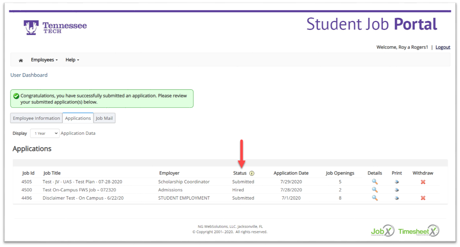Image resolution: width=460 pixels, height=247 pixels.
Task: Open details magnifier for Admissions job 4500
Action: coord(375,190)
